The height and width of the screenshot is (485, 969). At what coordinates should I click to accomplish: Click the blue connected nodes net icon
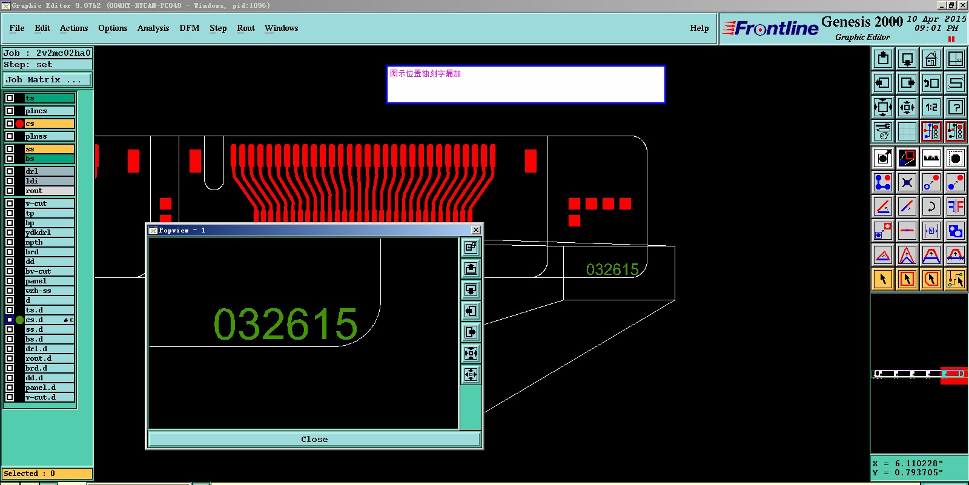[x=883, y=182]
